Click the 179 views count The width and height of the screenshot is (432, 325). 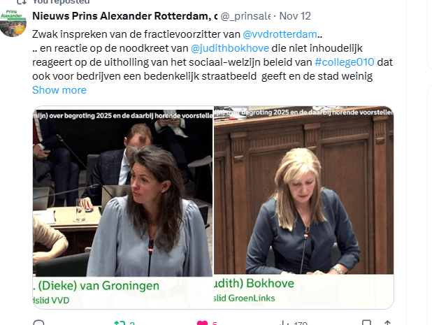pos(301,324)
